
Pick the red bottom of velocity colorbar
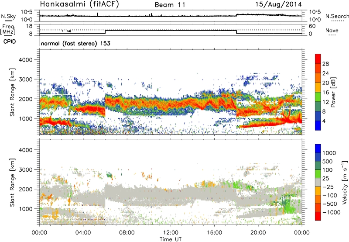[318, 216]
